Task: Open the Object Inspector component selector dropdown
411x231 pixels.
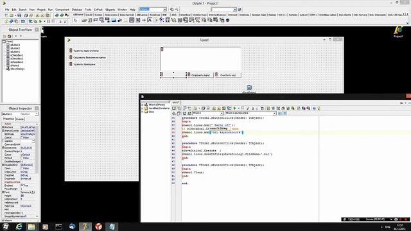Action: [37, 114]
